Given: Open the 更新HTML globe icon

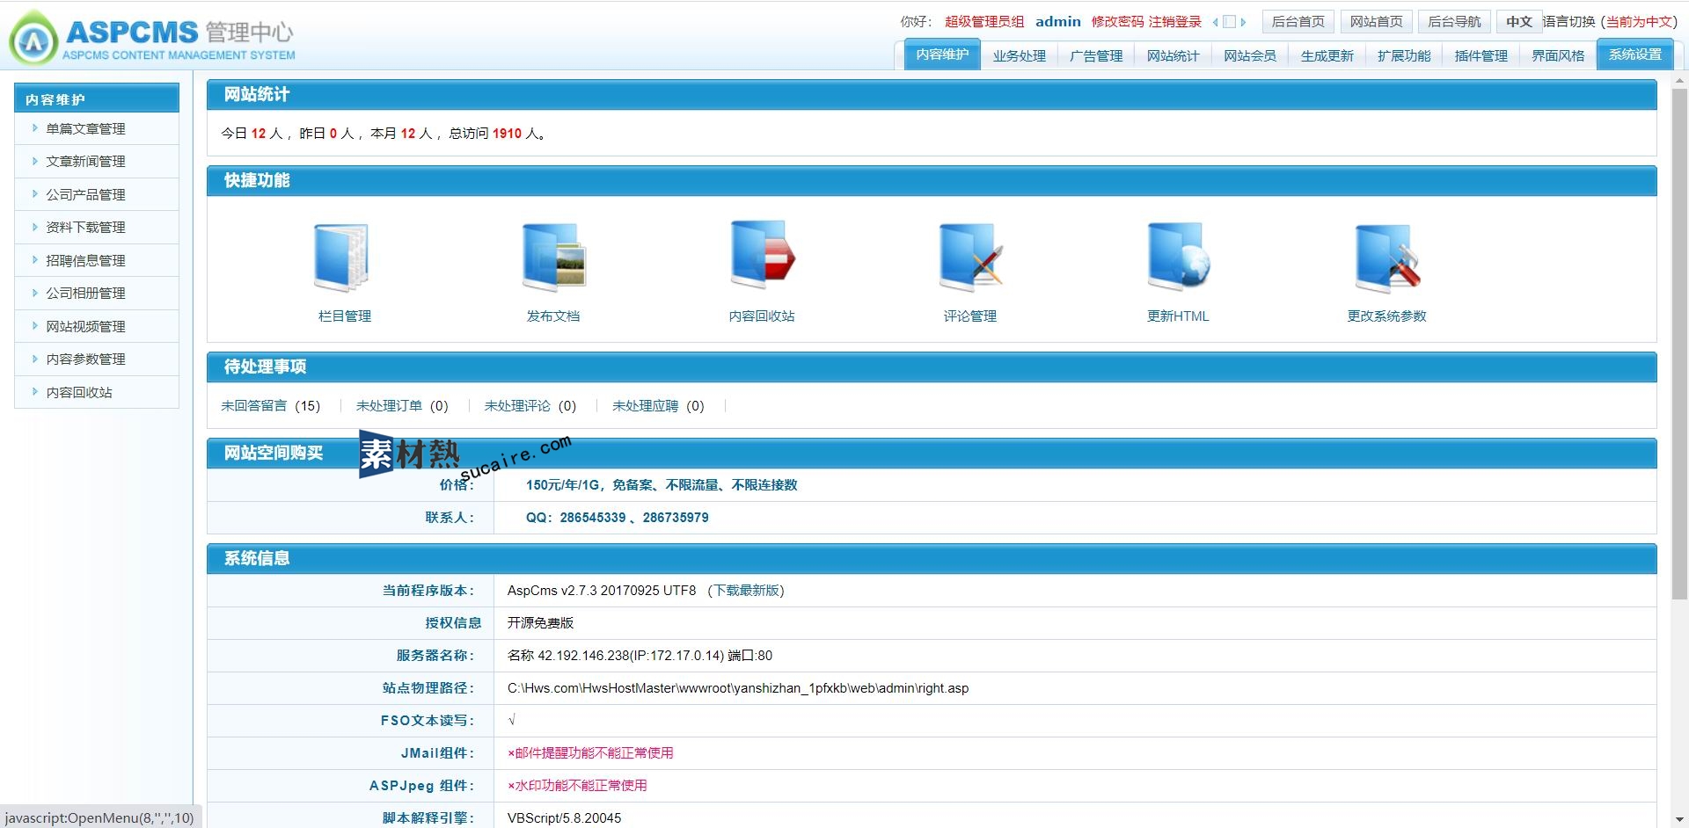Looking at the screenshot, I should click(x=1179, y=257).
